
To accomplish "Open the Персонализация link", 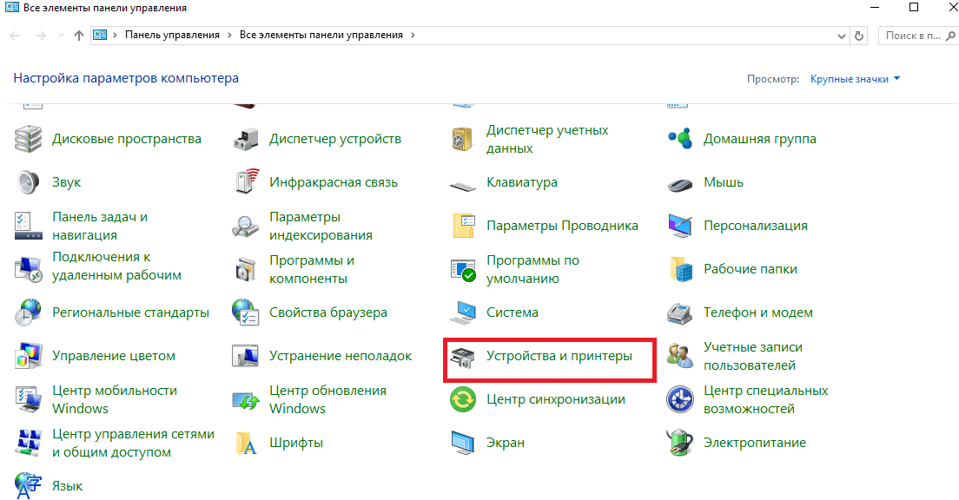I will click(755, 226).
